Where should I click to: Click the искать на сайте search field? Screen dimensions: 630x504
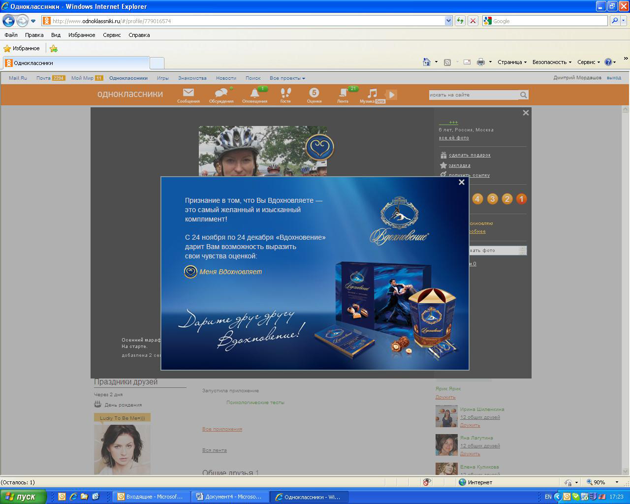coord(473,95)
